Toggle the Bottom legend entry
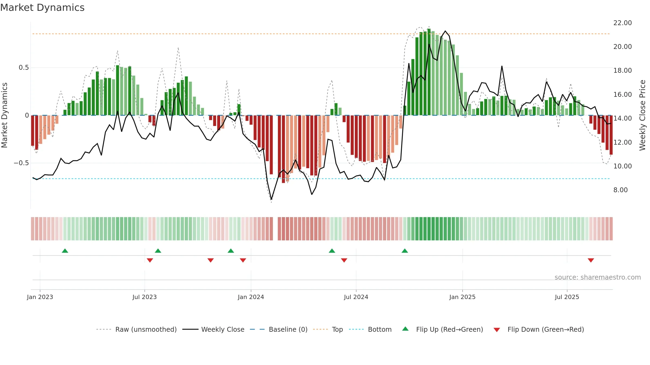Image resolution: width=650 pixels, height=365 pixels. coord(370,329)
